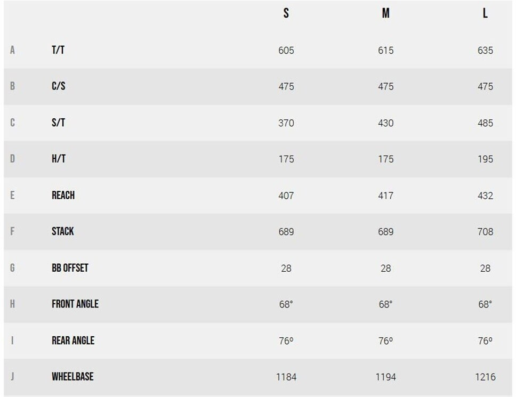Click the H/T row label
Viewport: 516px width, 397px height.
click(x=59, y=159)
